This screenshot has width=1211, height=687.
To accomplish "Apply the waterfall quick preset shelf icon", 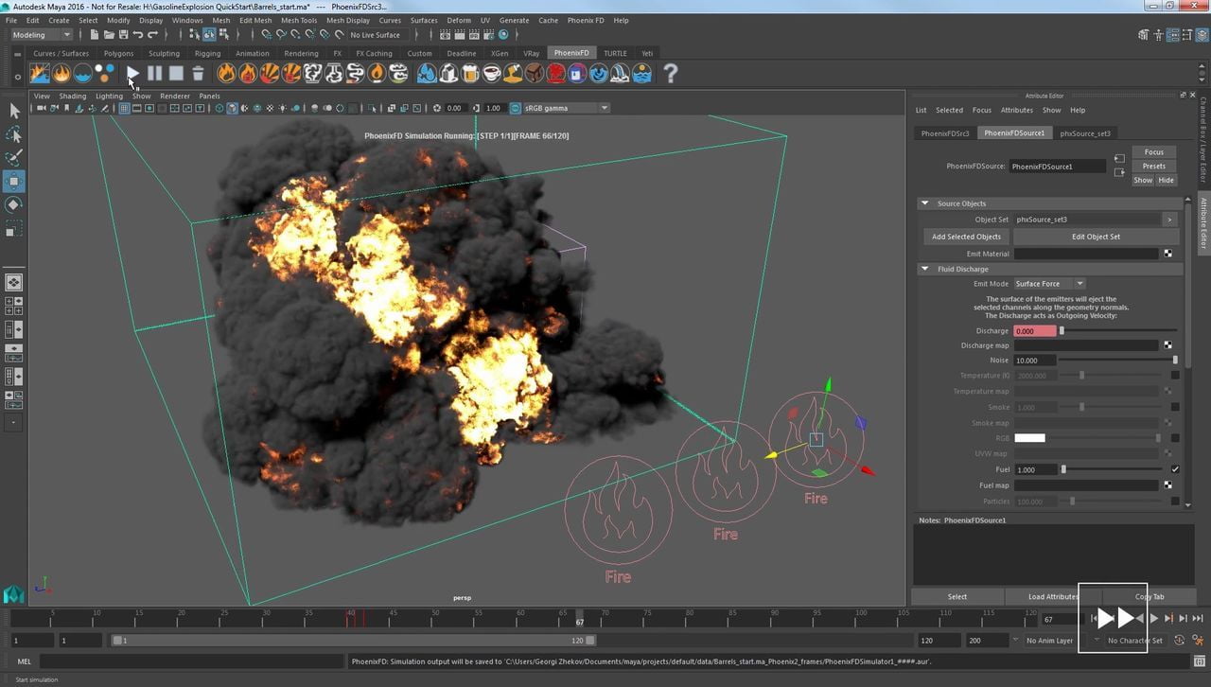I will [x=620, y=73].
